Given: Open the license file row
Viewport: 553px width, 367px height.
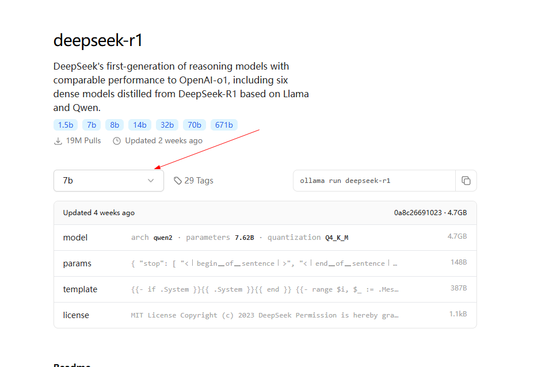Looking at the screenshot, I should (265, 315).
